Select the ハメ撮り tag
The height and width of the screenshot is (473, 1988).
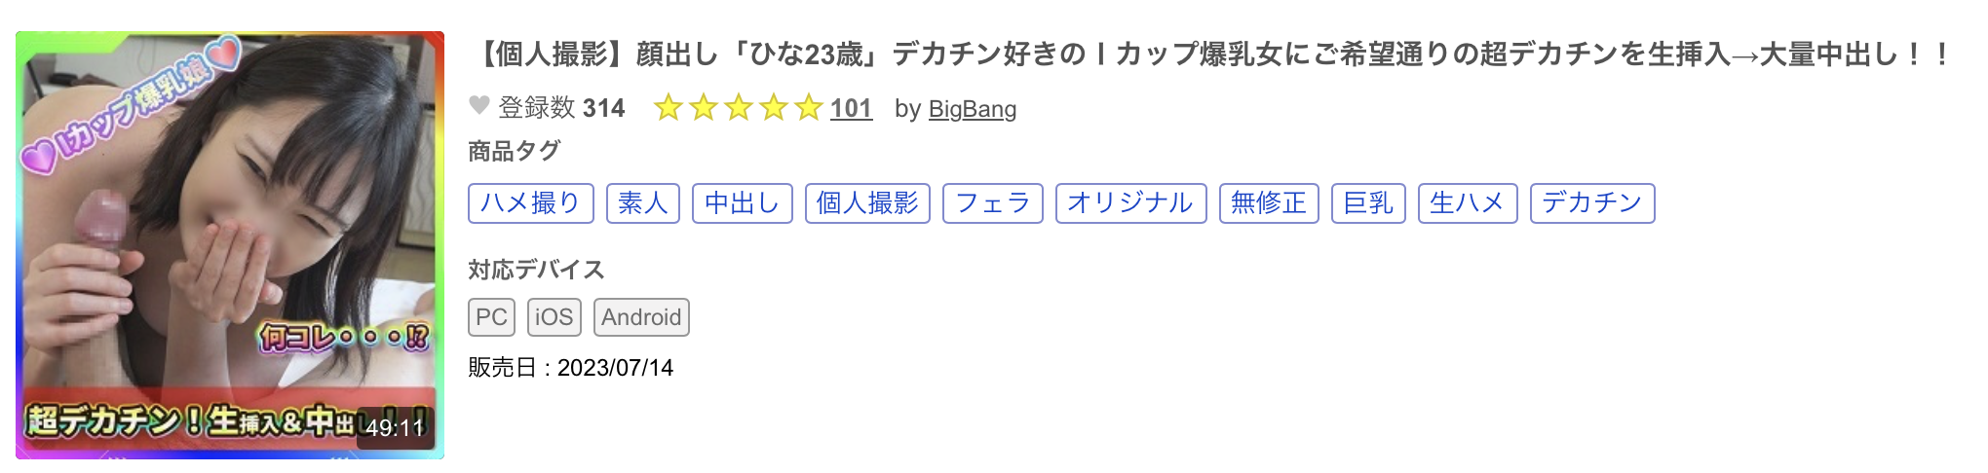coord(530,202)
